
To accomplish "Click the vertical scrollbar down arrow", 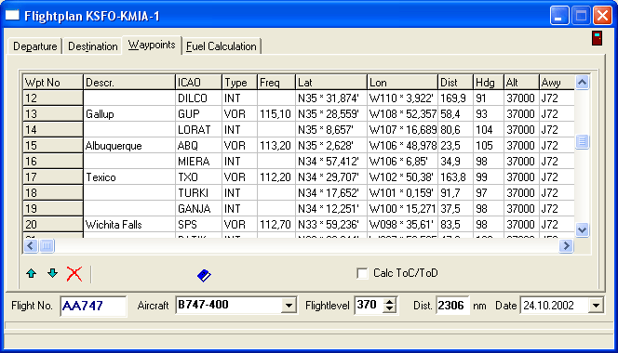I will point(582,229).
